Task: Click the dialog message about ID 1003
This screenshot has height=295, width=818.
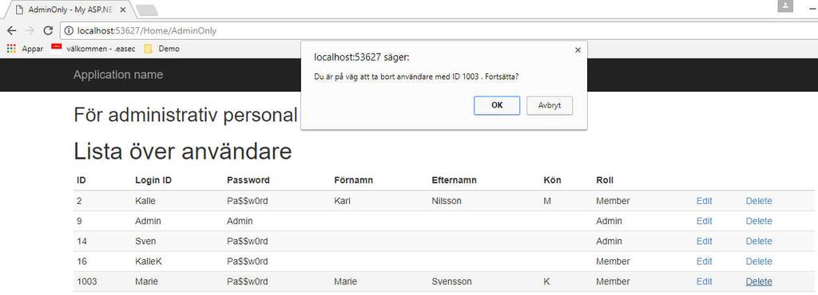Action: [x=415, y=77]
